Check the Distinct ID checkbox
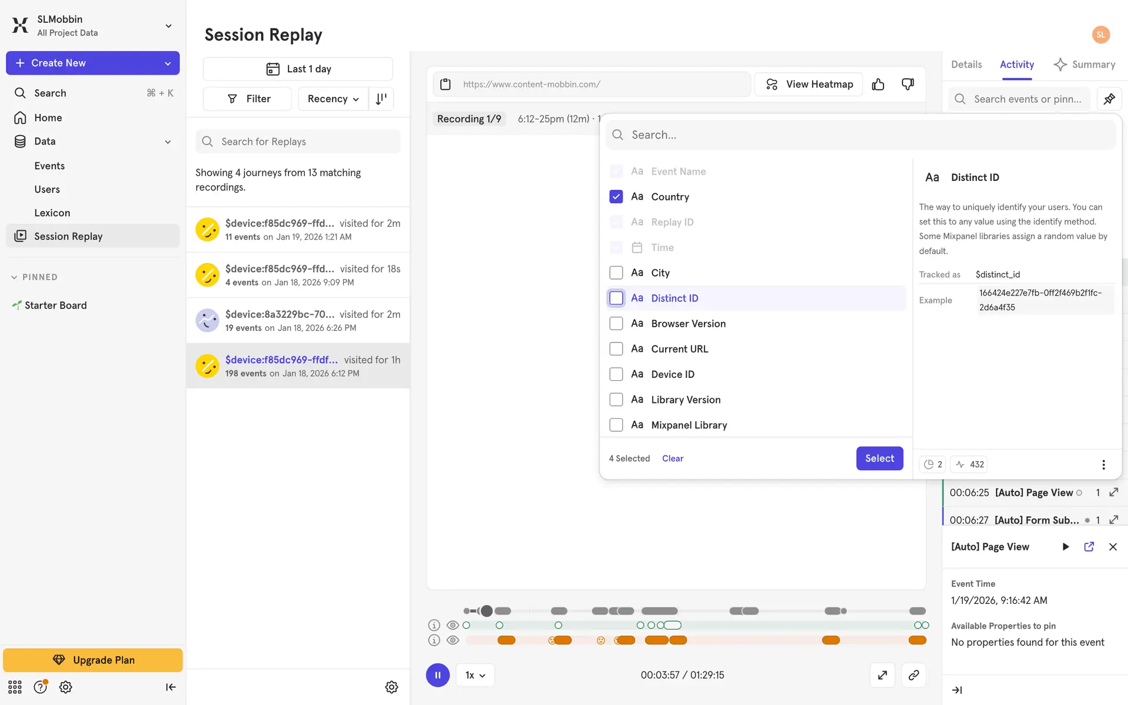This screenshot has height=705, width=1128. (616, 298)
